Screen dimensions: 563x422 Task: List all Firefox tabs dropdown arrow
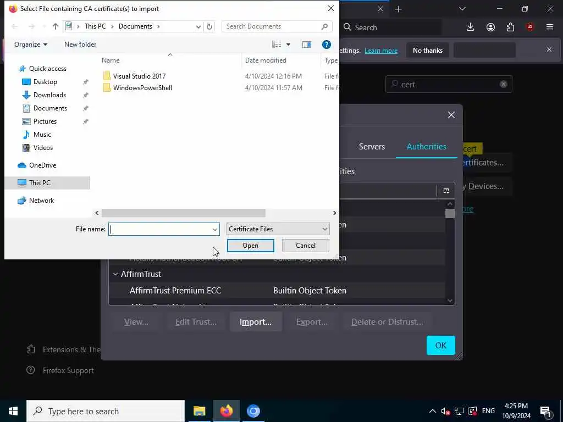tap(462, 9)
